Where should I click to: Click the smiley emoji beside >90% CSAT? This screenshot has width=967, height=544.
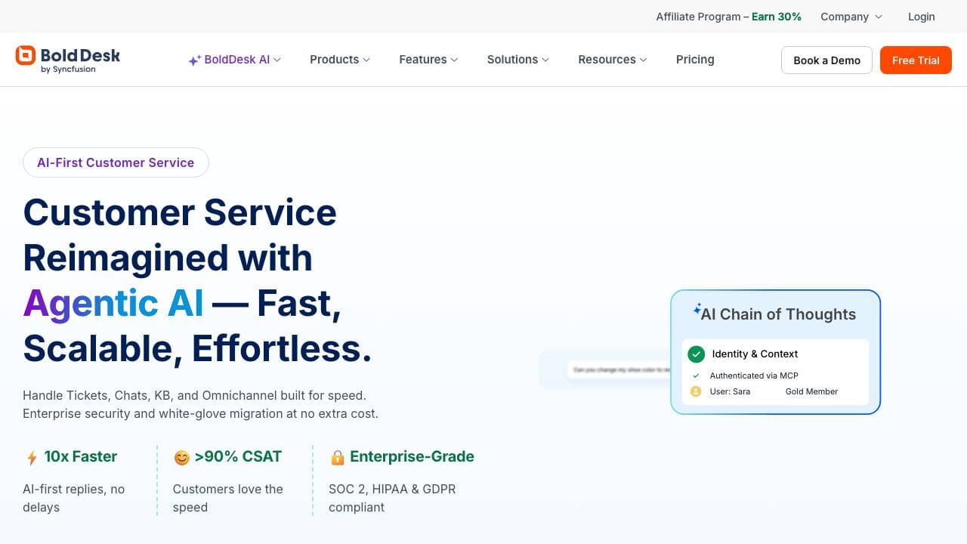[181, 456]
